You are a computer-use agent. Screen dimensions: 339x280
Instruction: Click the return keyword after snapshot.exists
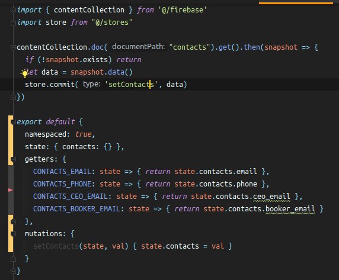click(129, 60)
